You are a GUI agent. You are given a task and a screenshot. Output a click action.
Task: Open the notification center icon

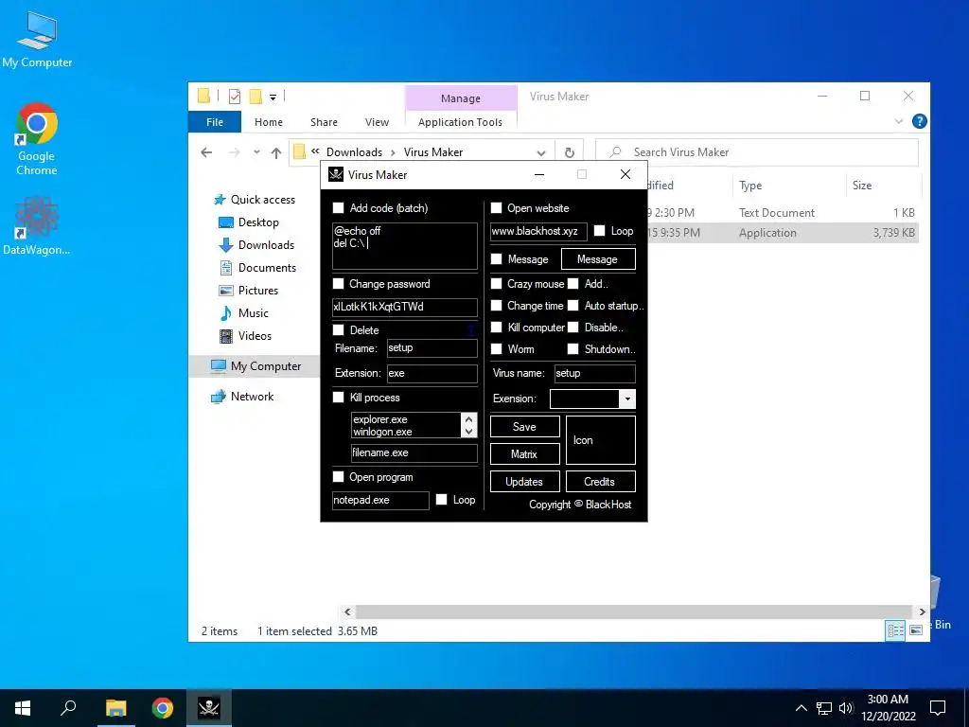coord(938,708)
